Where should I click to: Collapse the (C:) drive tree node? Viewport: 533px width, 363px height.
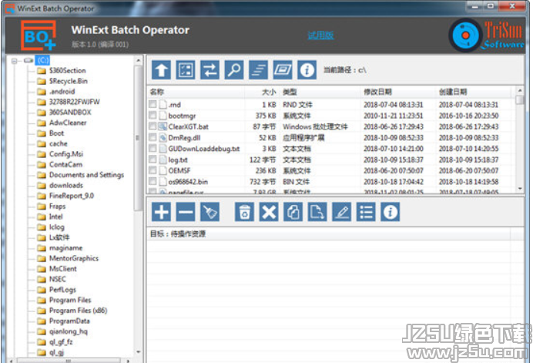[15, 61]
